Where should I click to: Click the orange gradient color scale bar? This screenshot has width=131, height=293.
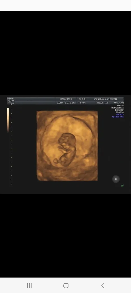point(8,120)
